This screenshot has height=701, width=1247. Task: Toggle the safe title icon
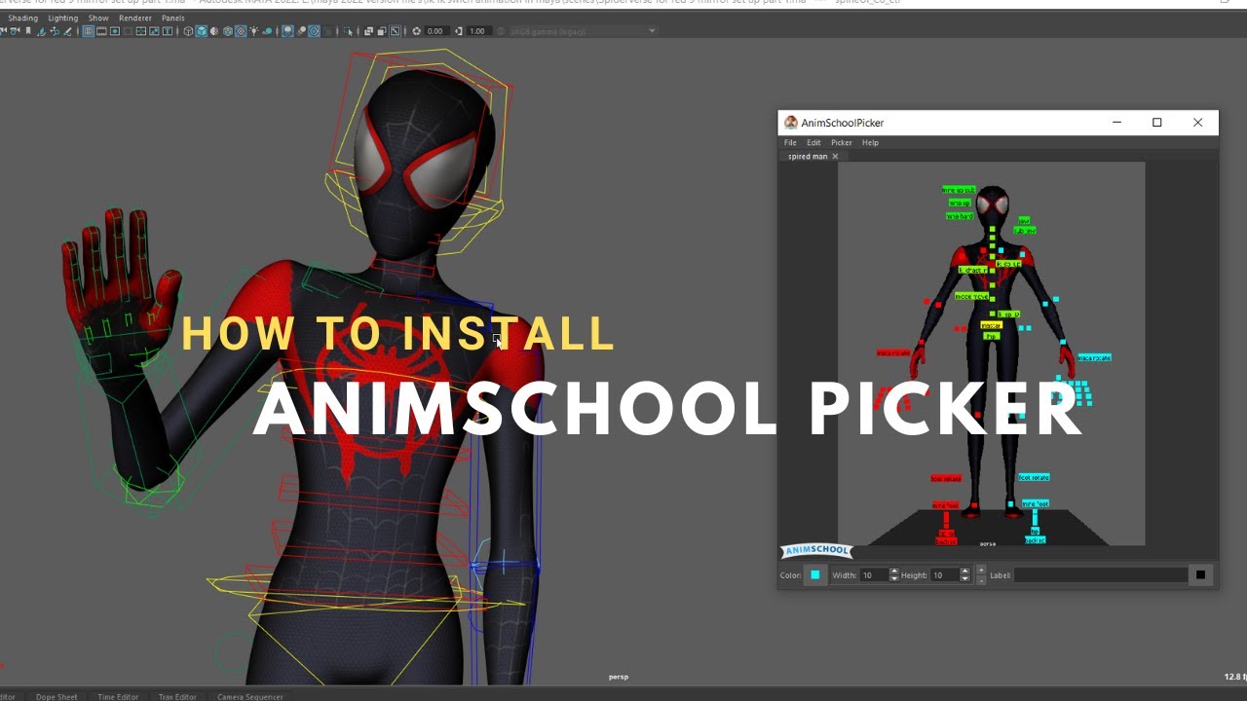point(167,31)
